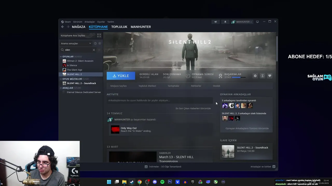This screenshot has height=186, width=332.
Task: Select SILENT HILL 2 - Soundtrack in the sidebar list
Action: point(81,83)
